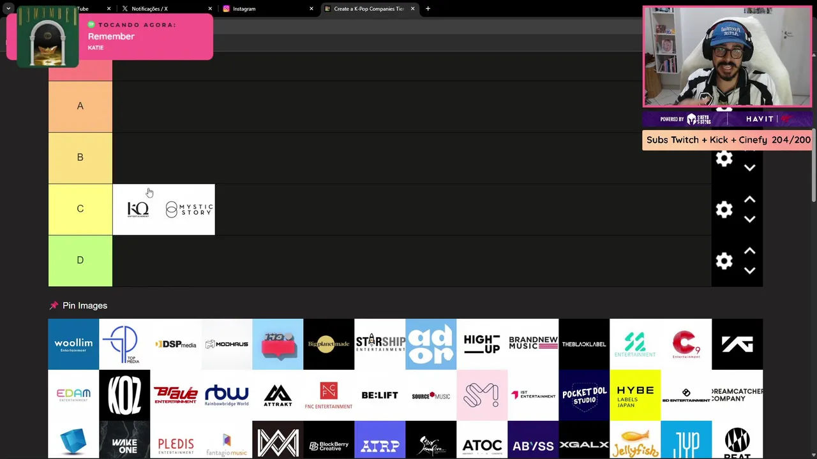Select the Create a K-Pop Companies Tier tab
Viewport: 817px width, 459px height.
368,9
